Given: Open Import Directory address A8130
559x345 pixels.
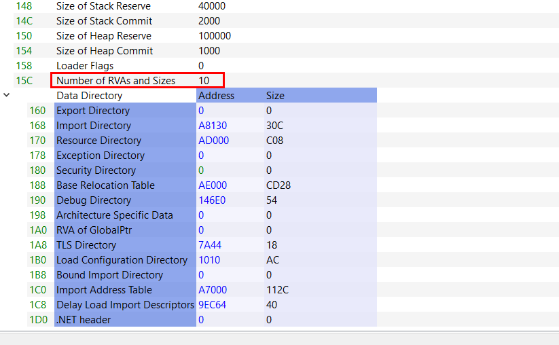Looking at the screenshot, I should tap(213, 126).
